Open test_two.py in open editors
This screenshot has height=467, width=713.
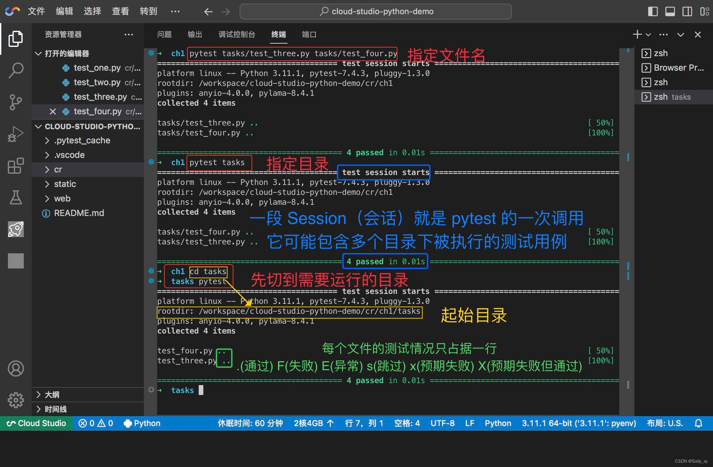click(x=88, y=82)
